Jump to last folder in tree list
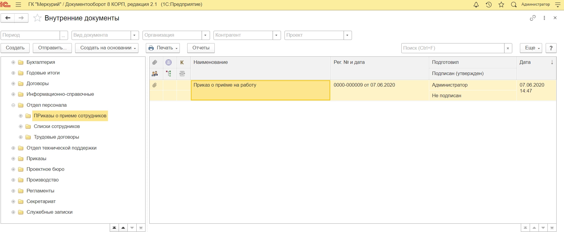 141,228
